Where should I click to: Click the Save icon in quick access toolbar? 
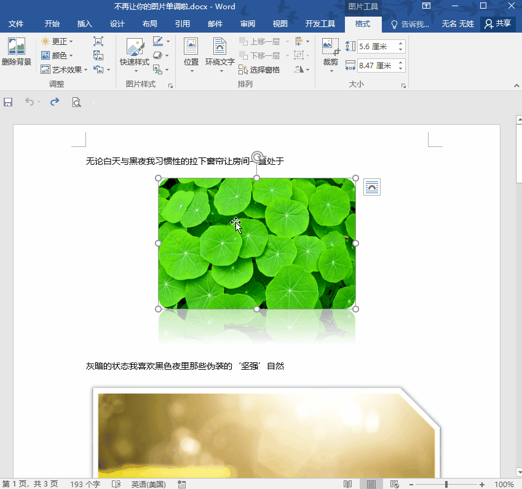[8, 102]
